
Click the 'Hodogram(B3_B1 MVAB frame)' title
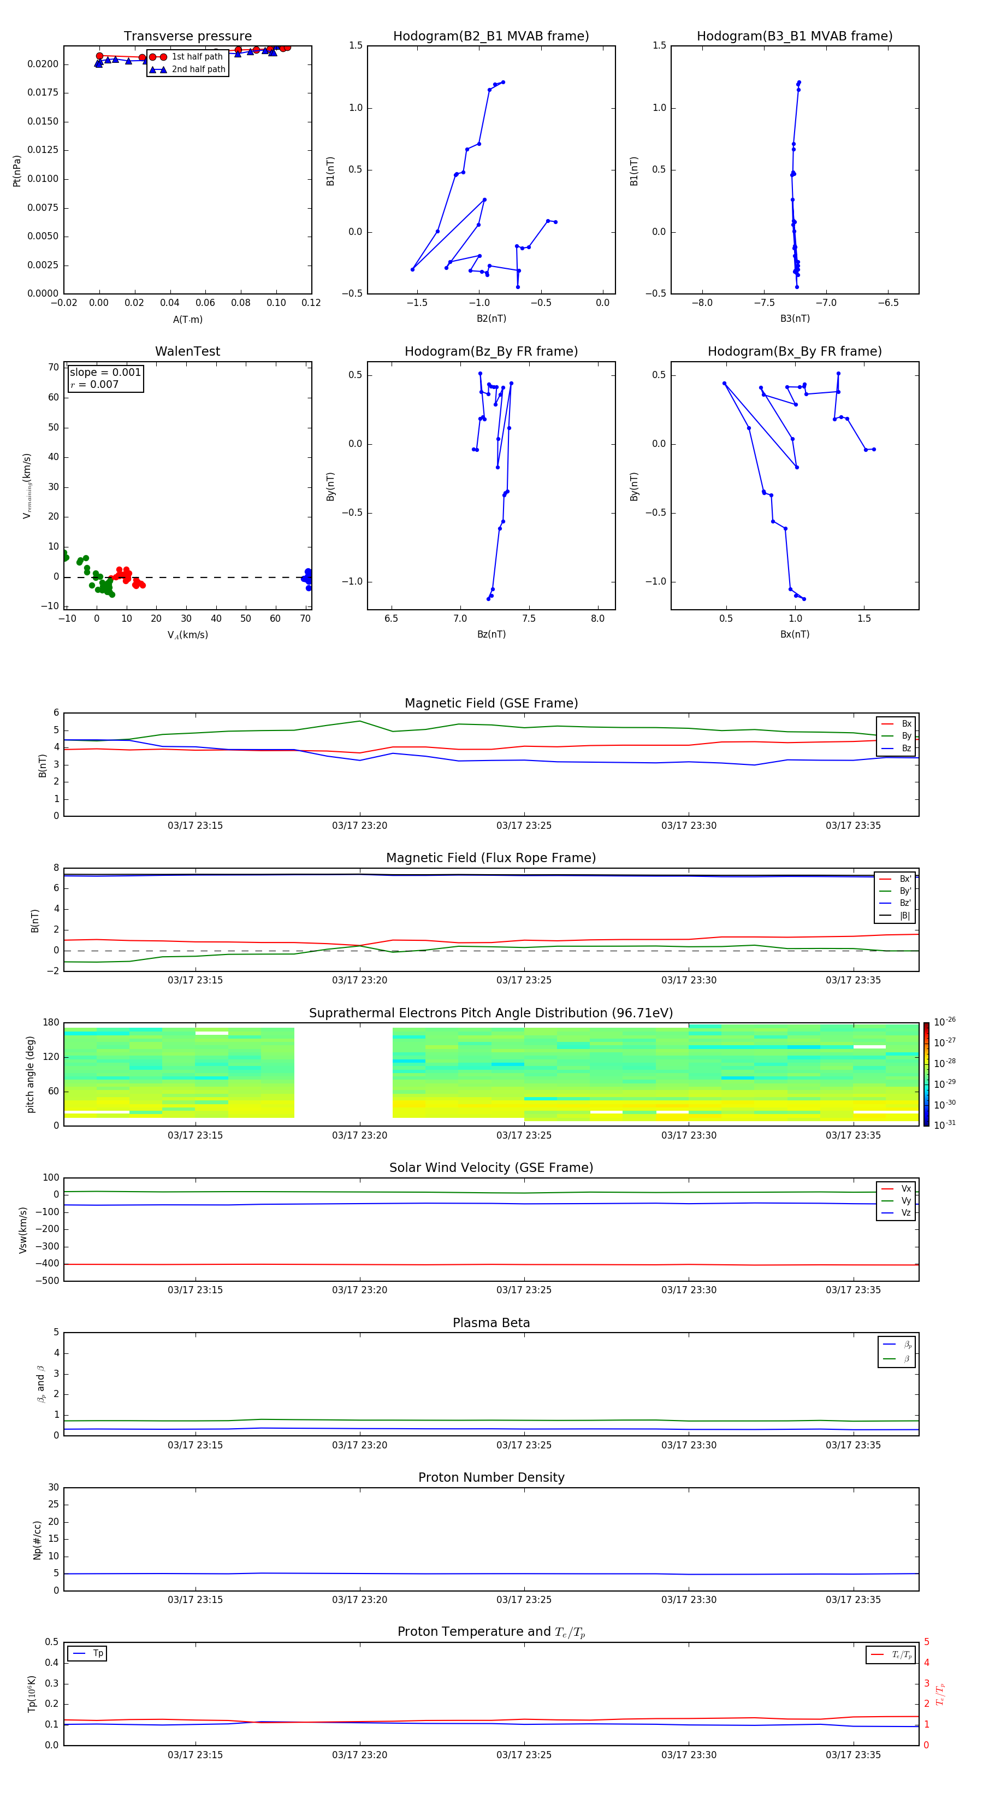pos(795,37)
